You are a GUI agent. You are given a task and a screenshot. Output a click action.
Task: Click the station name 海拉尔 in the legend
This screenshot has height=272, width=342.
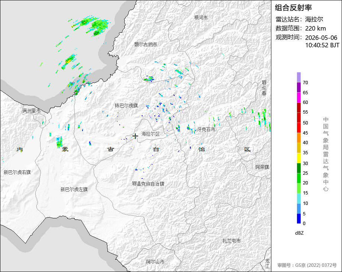(x=314, y=19)
